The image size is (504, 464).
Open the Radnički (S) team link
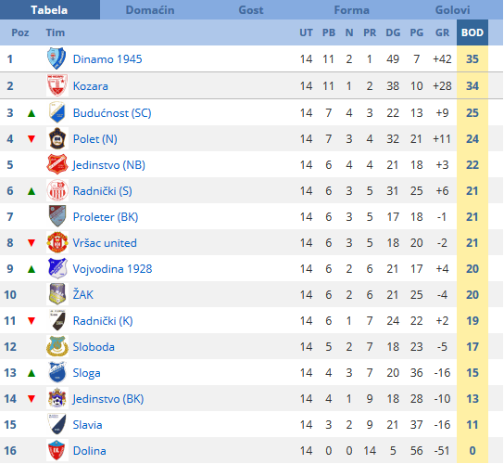pos(103,191)
